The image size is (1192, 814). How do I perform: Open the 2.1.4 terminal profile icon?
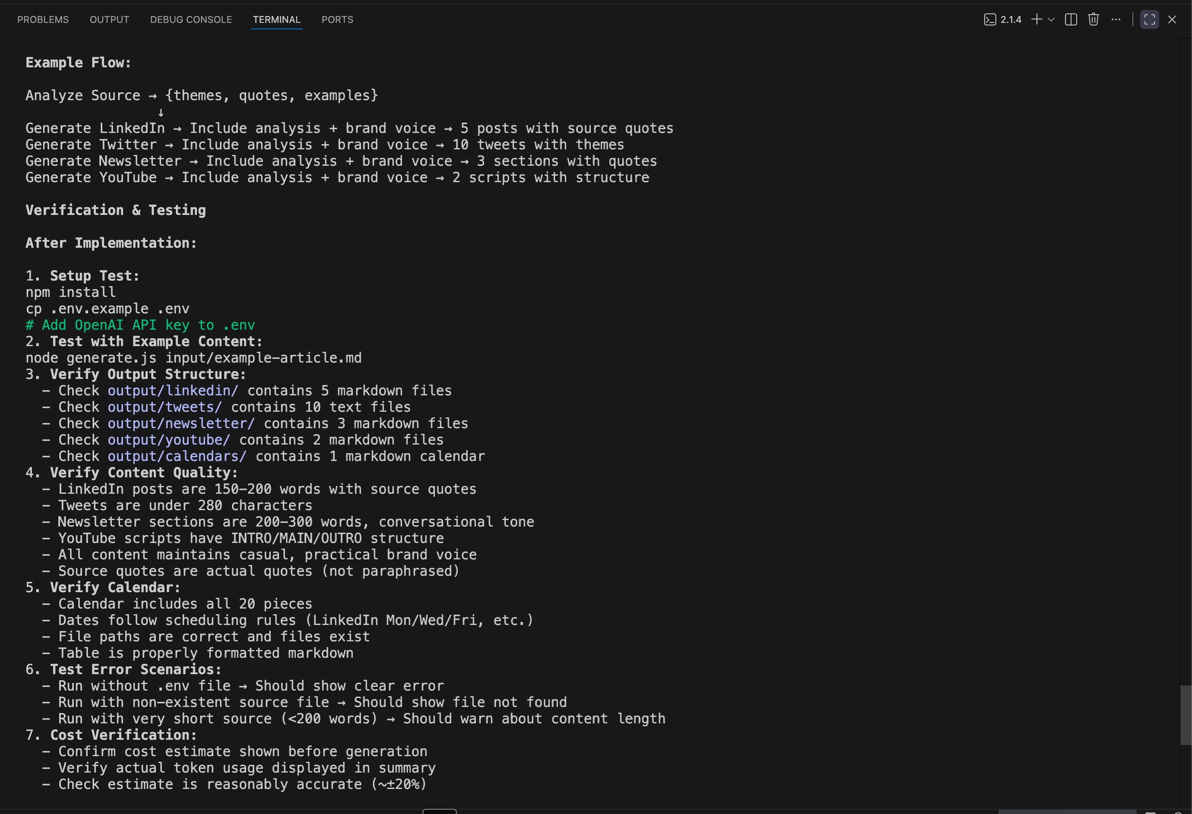coord(990,19)
